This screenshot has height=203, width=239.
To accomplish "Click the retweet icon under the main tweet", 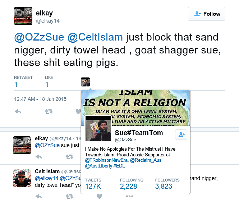I will (48, 112).
